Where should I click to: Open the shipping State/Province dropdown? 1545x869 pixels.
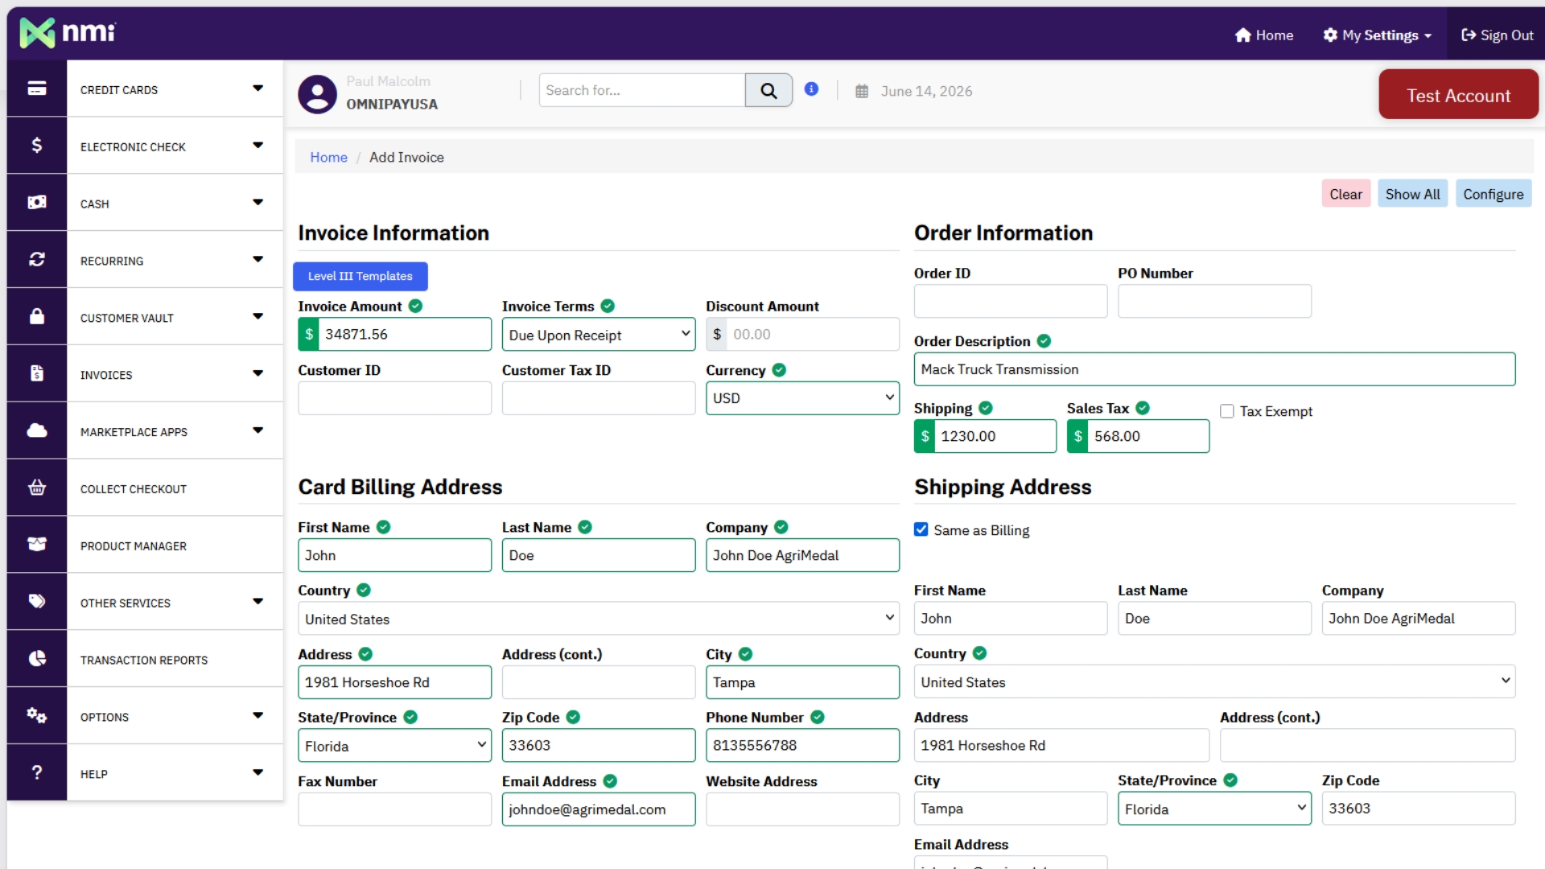click(1214, 809)
